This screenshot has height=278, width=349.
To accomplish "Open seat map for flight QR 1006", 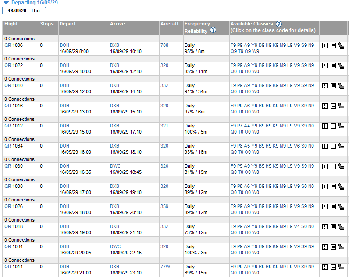I will coord(341,45).
